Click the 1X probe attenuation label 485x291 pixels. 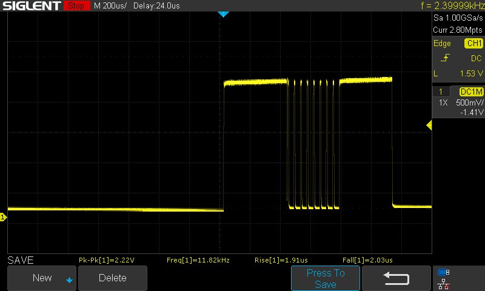[x=443, y=102]
